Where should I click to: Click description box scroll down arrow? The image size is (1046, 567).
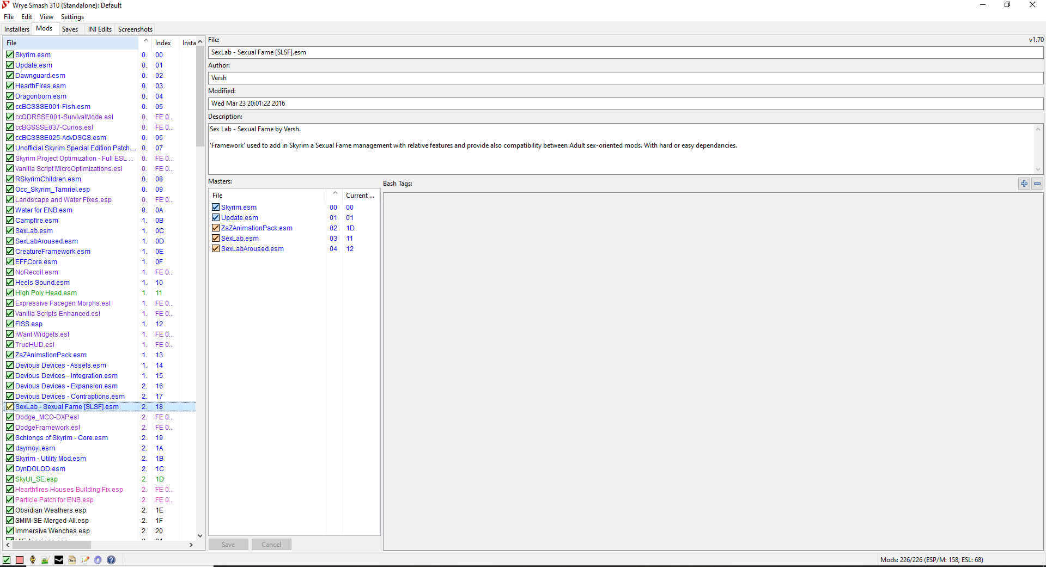pos(1038,169)
